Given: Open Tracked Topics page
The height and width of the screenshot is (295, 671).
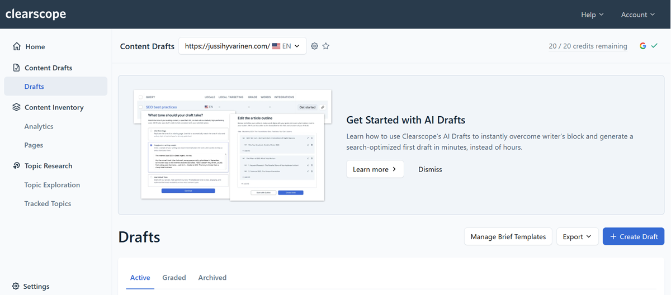Looking at the screenshot, I should coord(48,204).
